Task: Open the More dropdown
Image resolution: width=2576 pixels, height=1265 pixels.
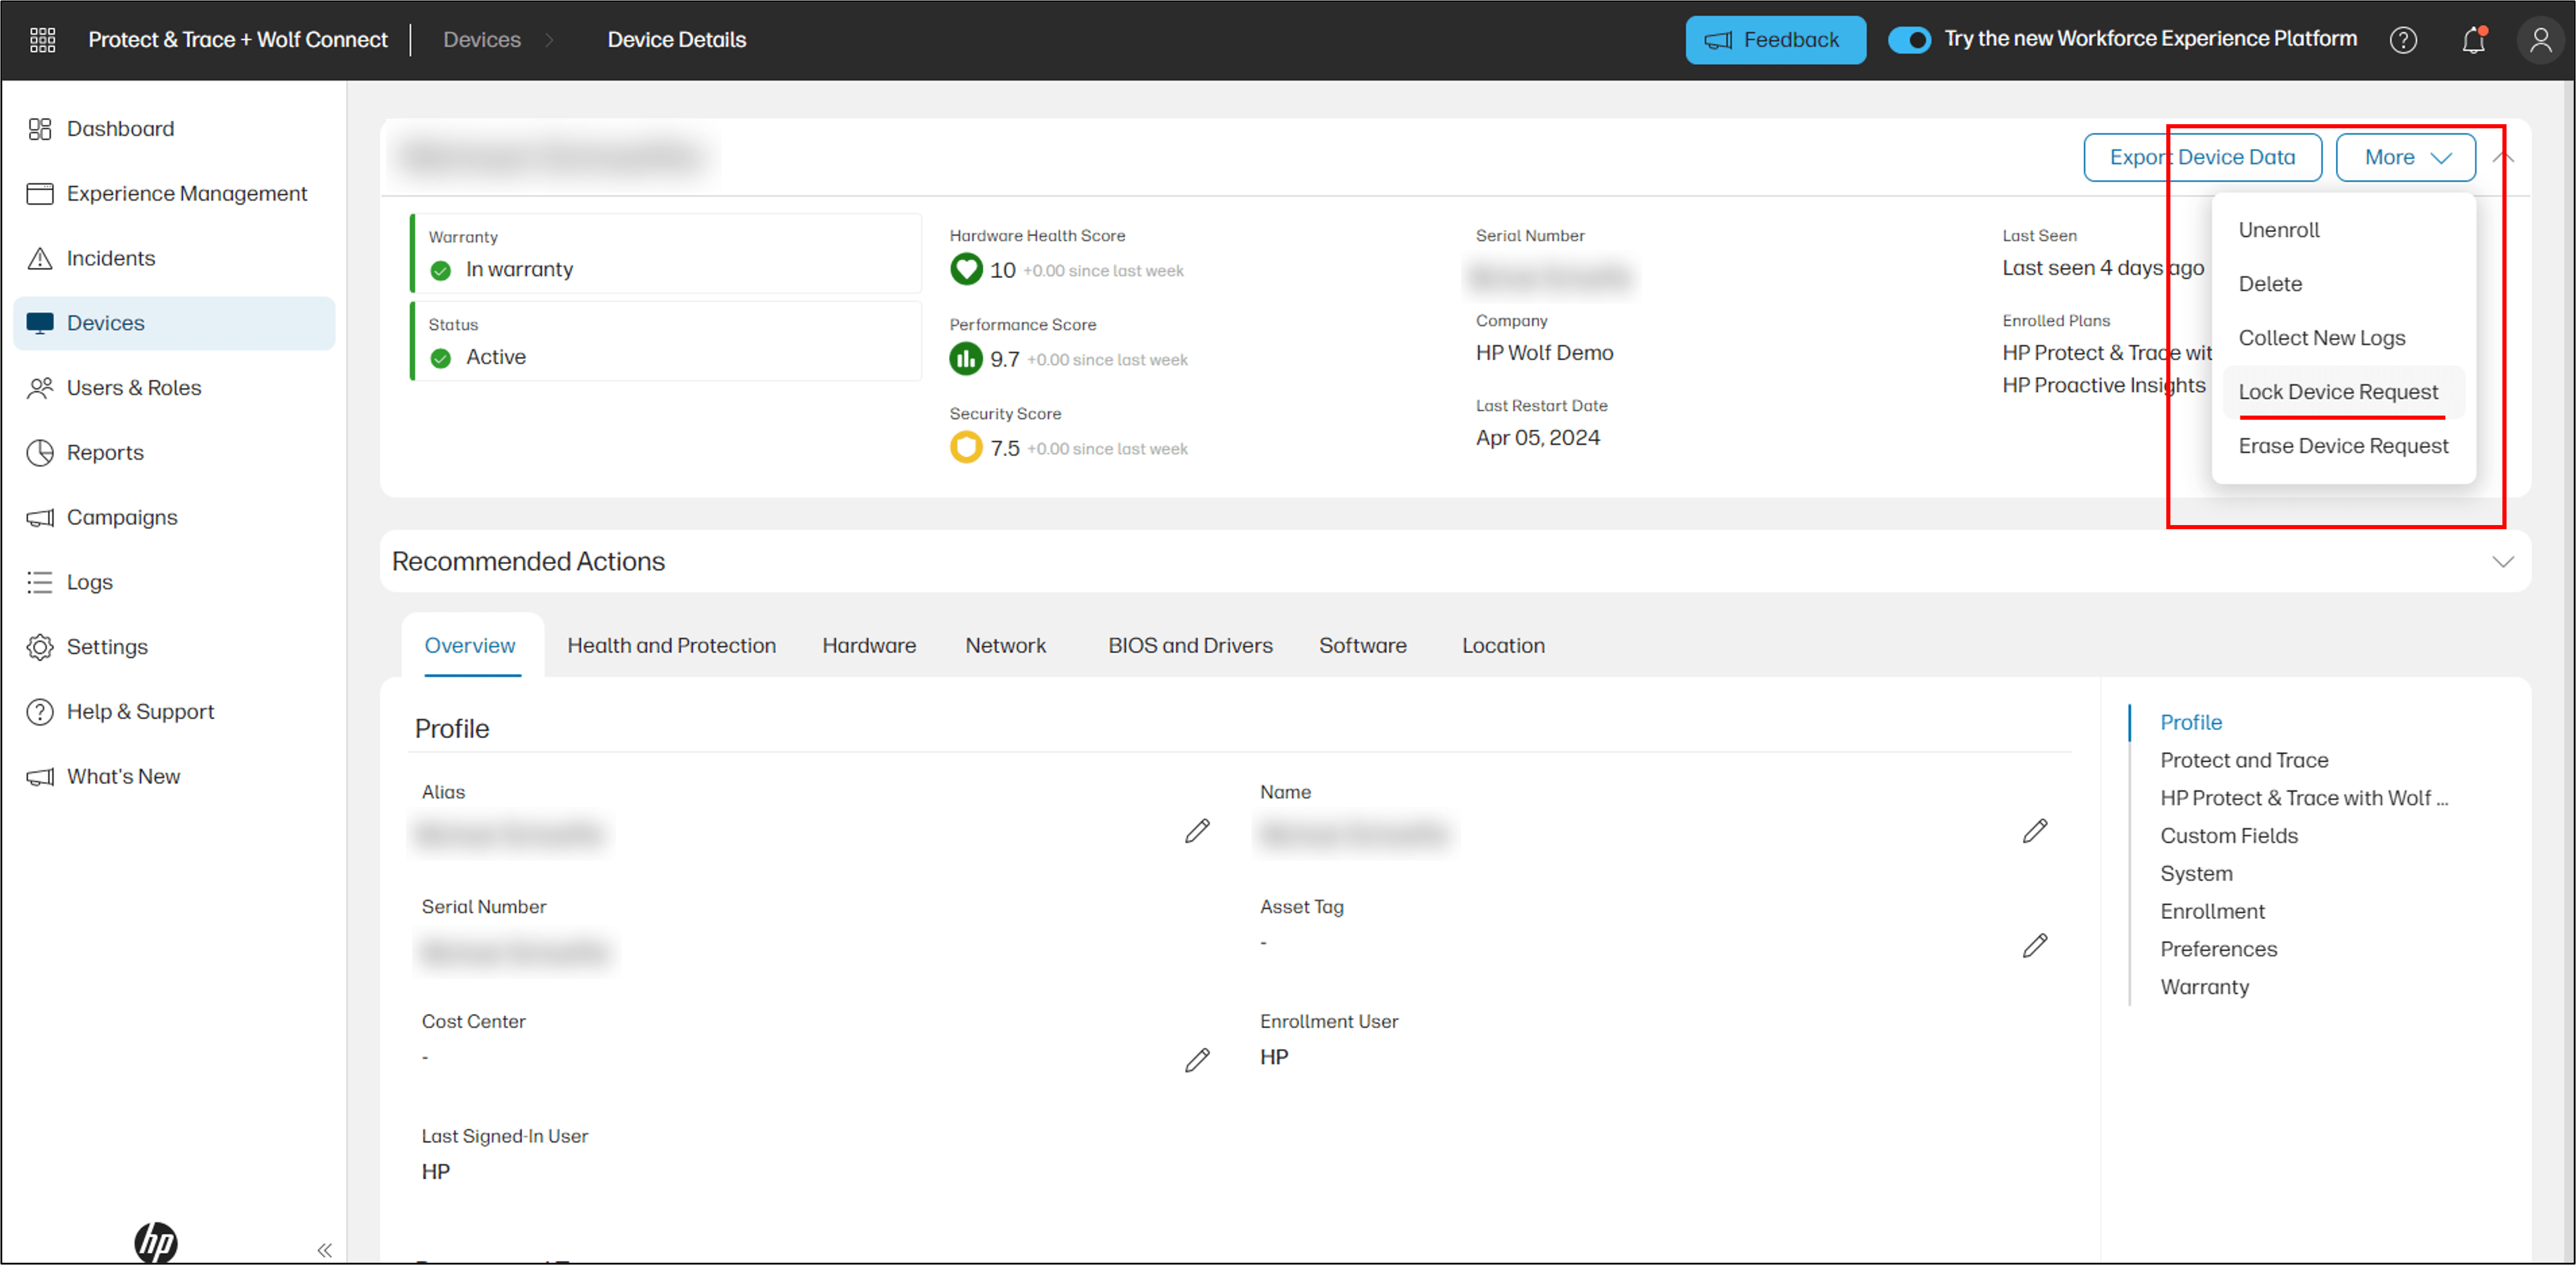Action: coord(2405,156)
